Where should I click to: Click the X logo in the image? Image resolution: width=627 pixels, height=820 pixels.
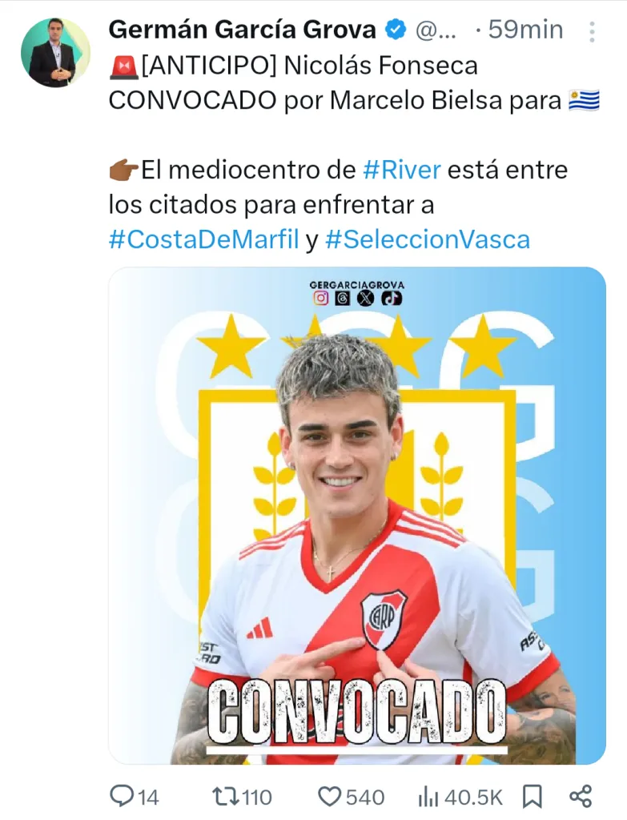[x=366, y=298]
